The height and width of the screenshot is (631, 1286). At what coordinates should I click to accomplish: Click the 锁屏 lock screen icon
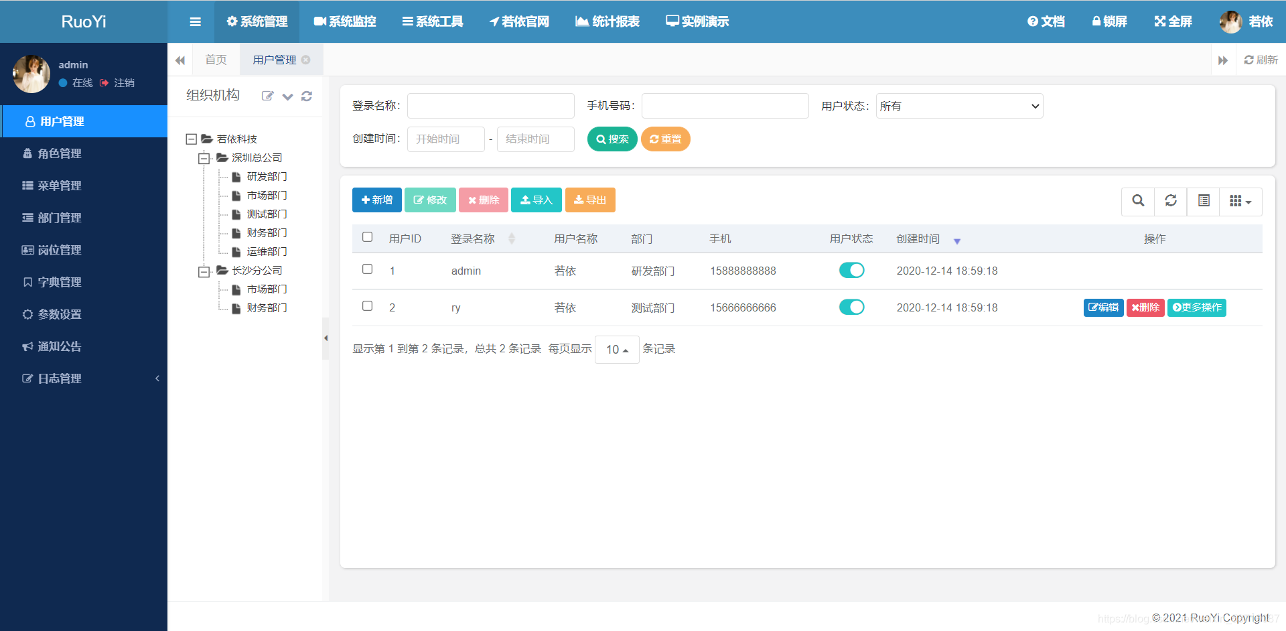tap(1109, 21)
